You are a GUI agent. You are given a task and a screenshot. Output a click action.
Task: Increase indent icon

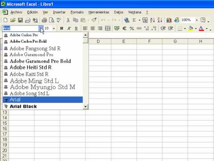[x=171, y=28]
